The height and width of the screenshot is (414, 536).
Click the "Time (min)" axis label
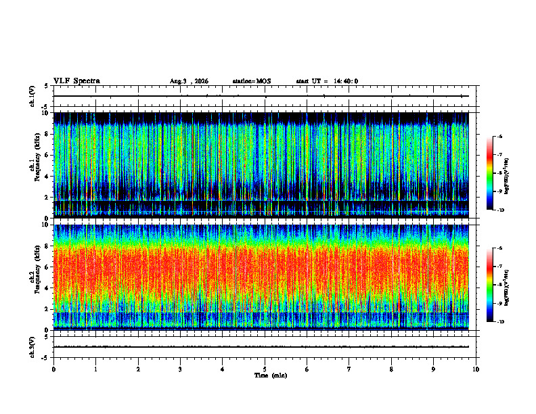pos(271,375)
